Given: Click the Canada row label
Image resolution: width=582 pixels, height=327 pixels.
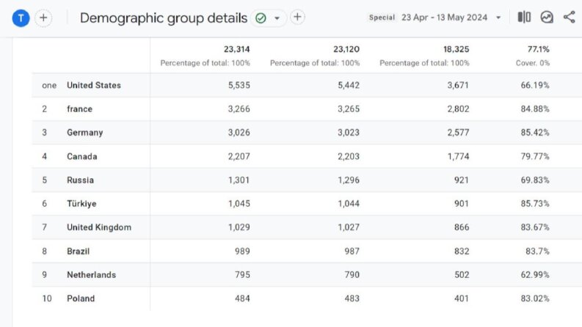Looking at the screenshot, I should click(82, 156).
